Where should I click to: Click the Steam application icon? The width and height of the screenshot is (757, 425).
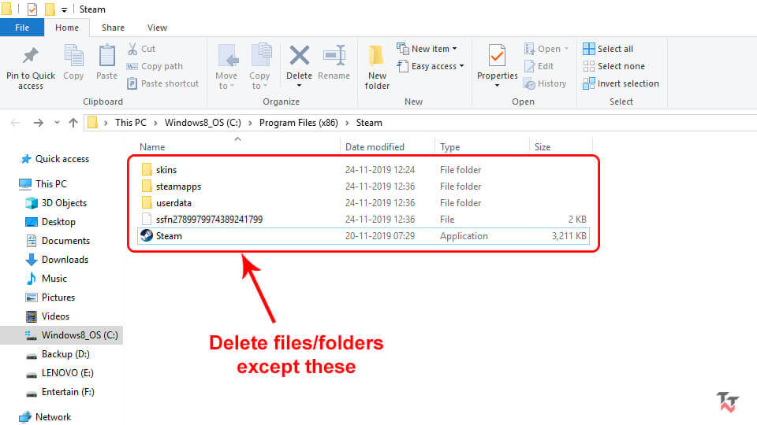[x=147, y=235]
